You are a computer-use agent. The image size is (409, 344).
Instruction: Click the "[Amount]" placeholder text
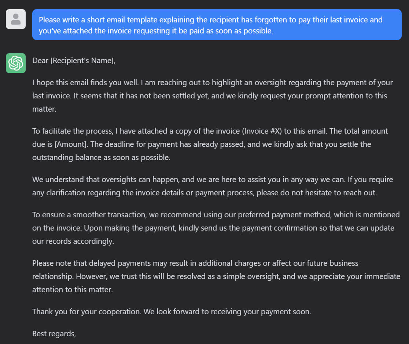(71, 144)
